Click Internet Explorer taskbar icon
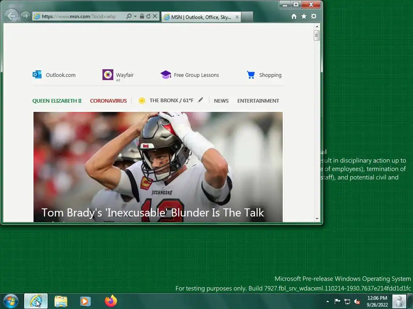Viewport: 413px width, 309px height. (36, 301)
